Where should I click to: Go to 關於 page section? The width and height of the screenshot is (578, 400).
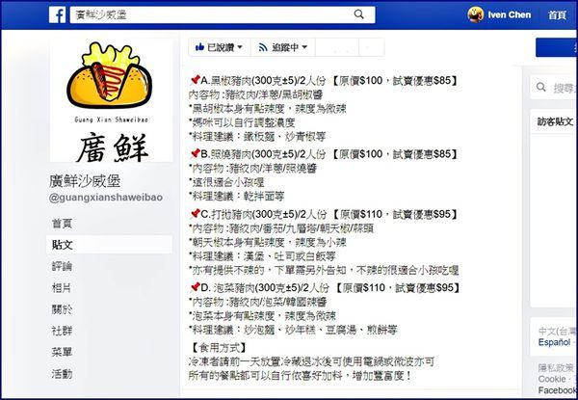[62, 309]
